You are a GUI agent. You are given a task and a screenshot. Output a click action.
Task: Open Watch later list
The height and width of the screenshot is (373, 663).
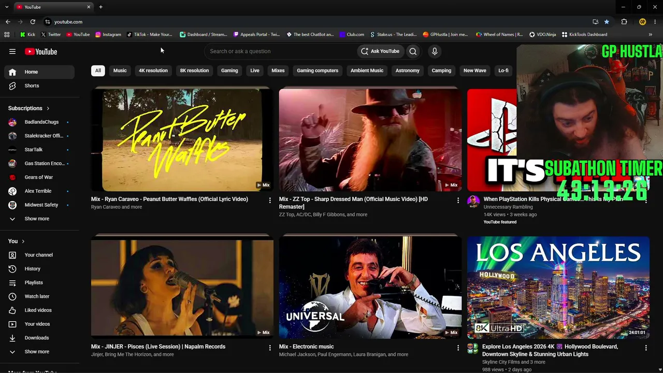pos(39,296)
